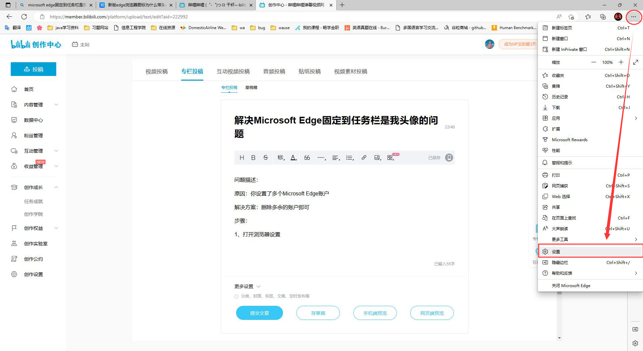Expand 更多设置 options
Screen dimensions: 643x351
point(247,286)
